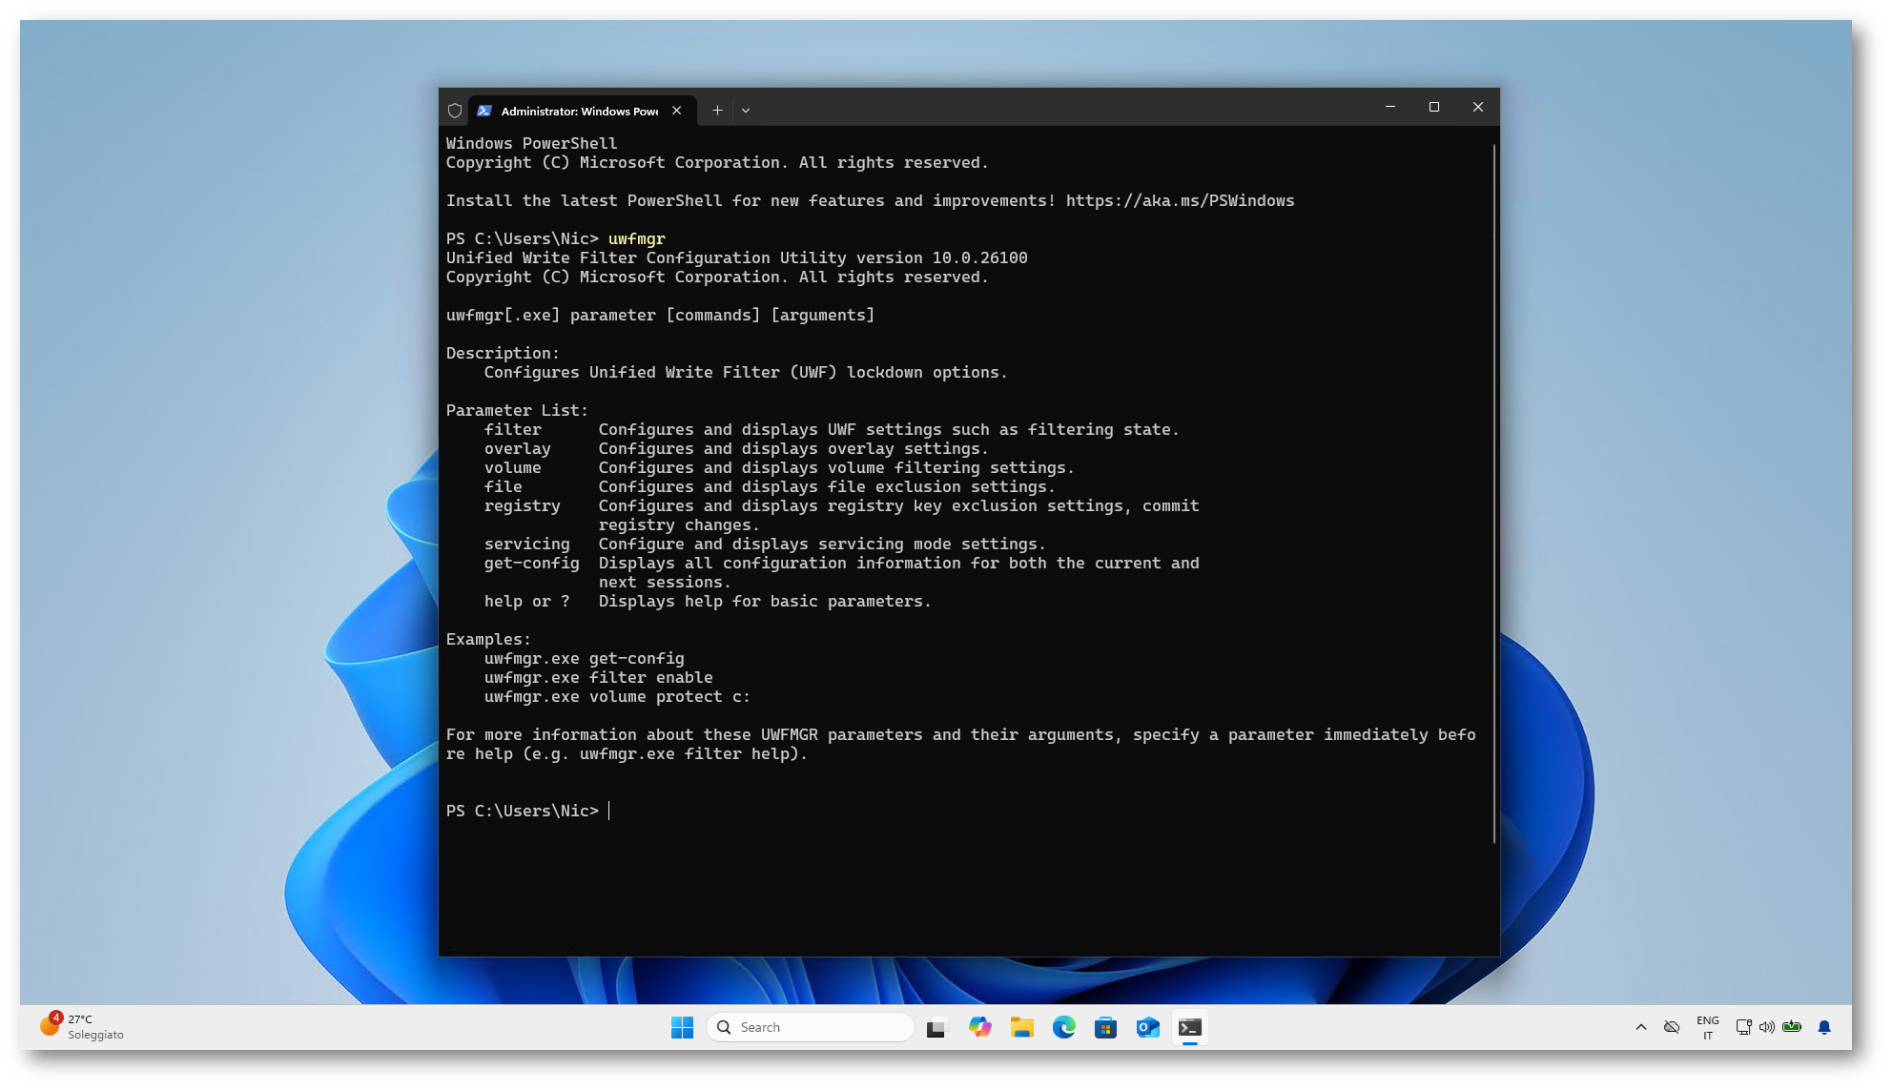Click the 'overlay' parameter name

click(x=517, y=449)
